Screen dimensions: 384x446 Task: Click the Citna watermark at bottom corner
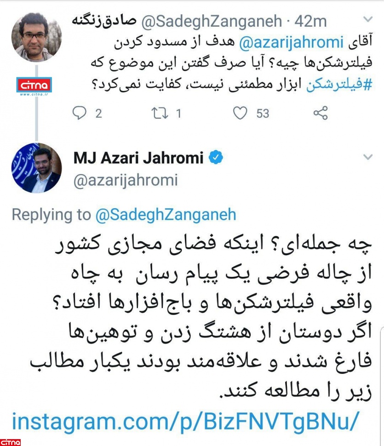pos(11,442)
